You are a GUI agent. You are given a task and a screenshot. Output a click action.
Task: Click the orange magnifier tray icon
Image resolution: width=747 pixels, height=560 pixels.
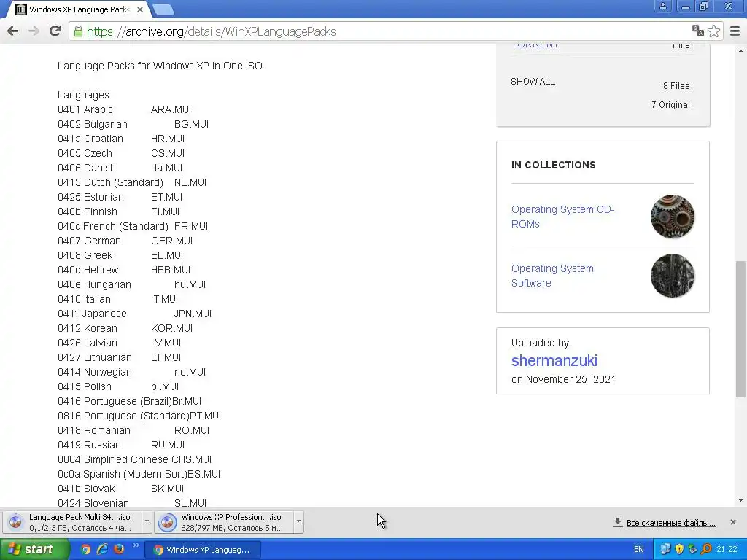click(x=706, y=550)
